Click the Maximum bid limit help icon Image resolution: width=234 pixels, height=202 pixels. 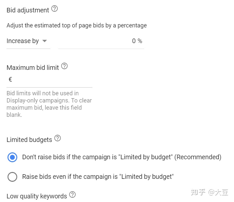click(64, 66)
